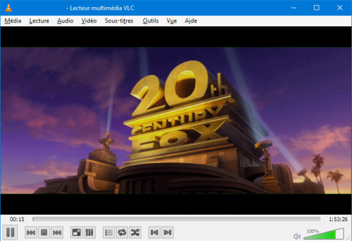Viewport: 352px width, 241px height.
Task: Toggle remaining time on 1:53:26 label
Action: (338, 219)
